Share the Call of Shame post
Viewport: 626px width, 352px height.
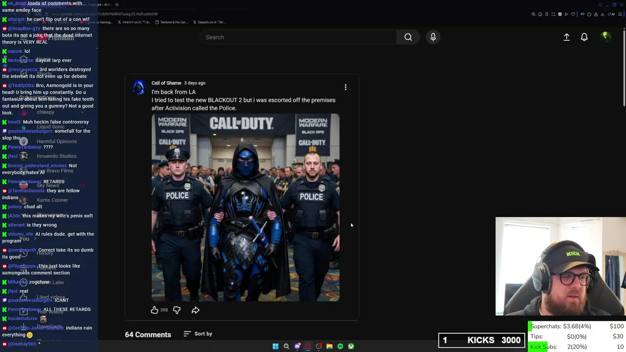195,310
